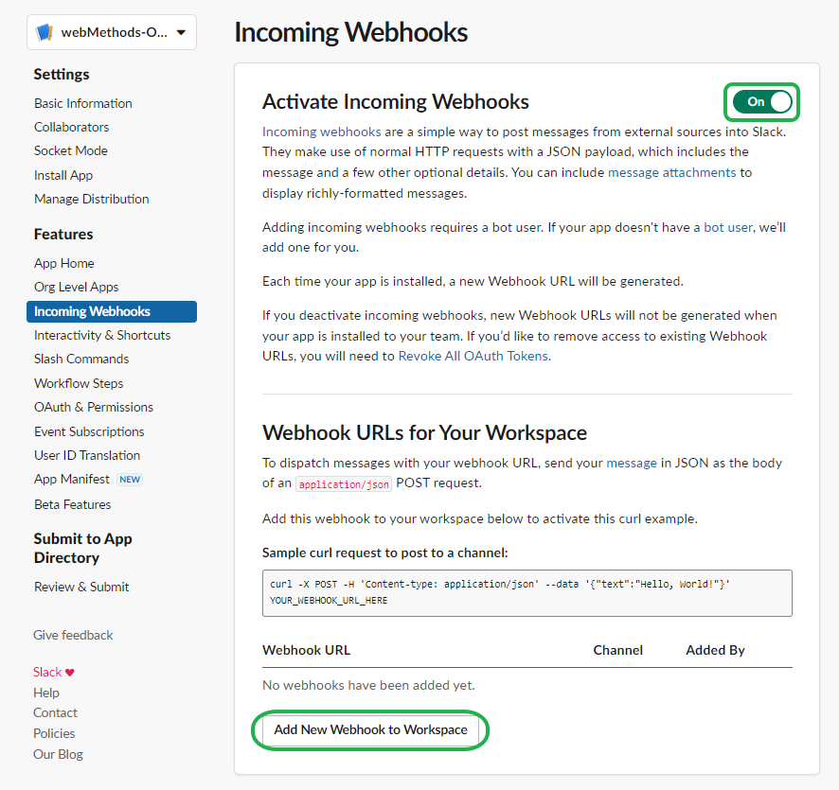The height and width of the screenshot is (790, 839).
Task: Click the sample curl request box
Action: [x=527, y=593]
